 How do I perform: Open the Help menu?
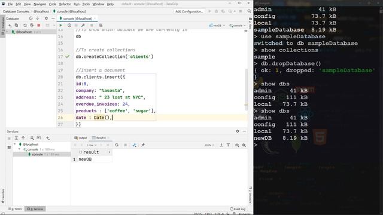(x=110, y=4)
